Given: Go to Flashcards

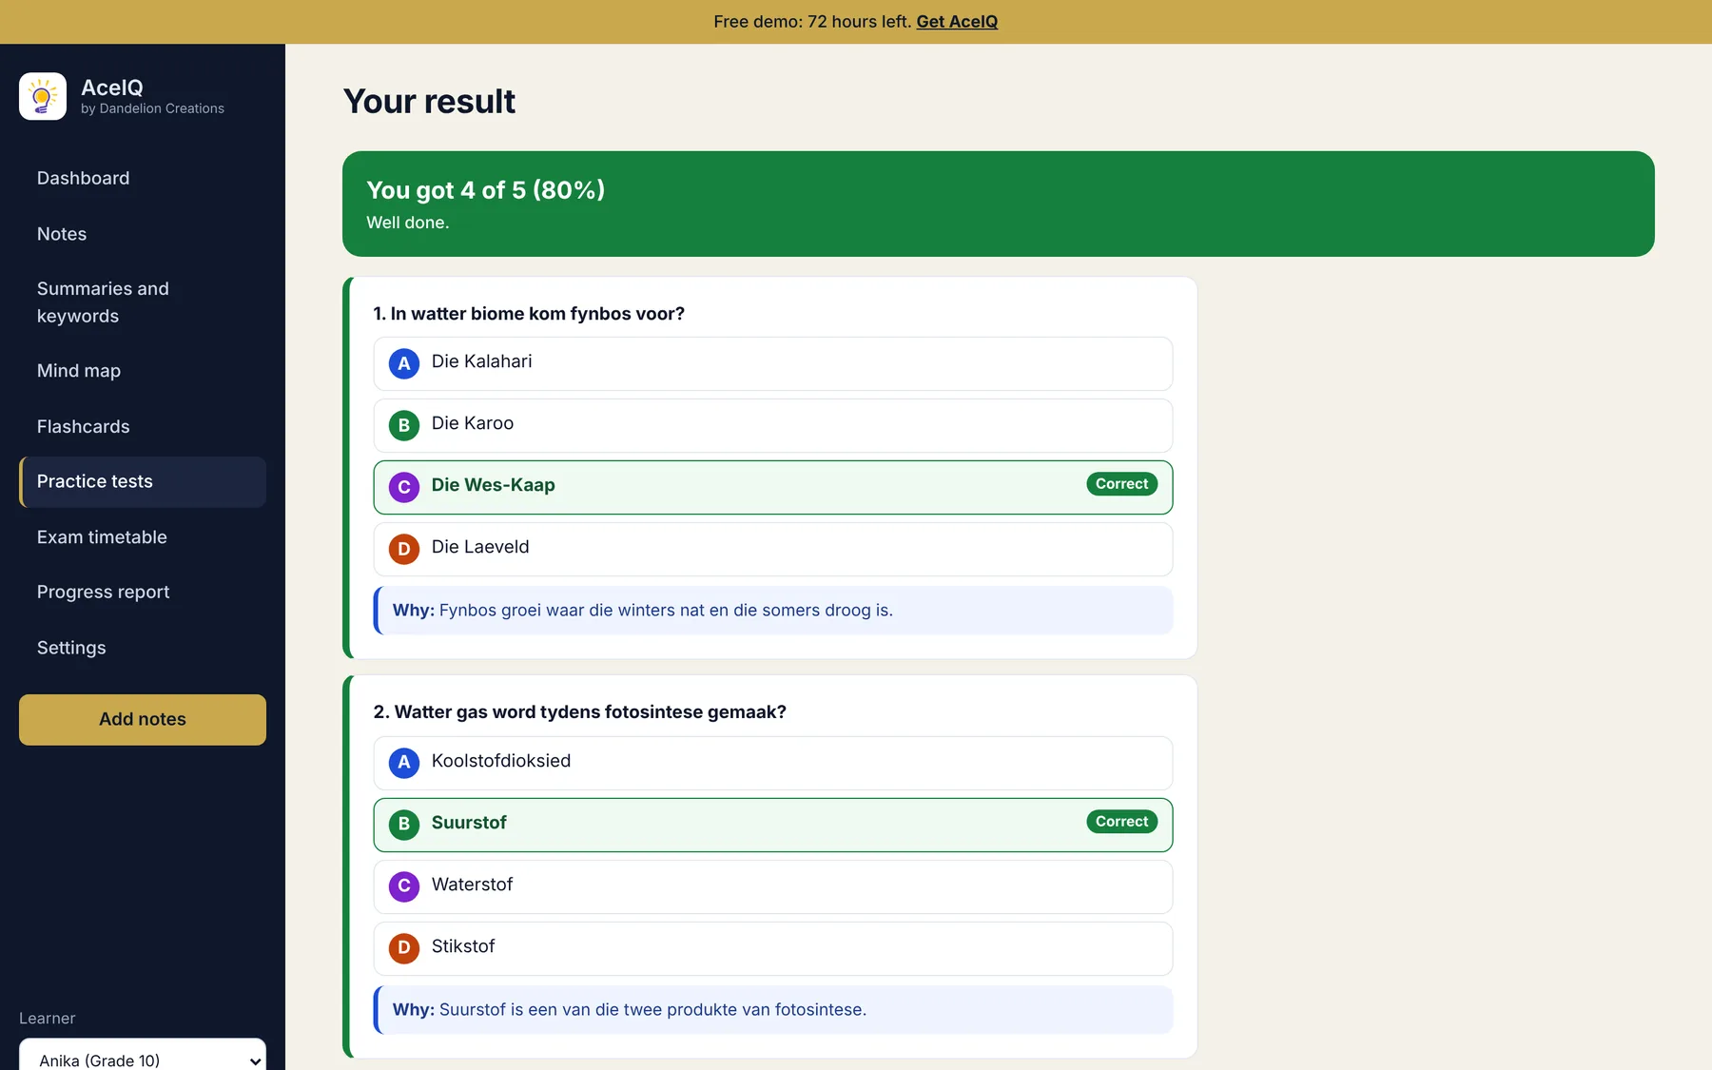Looking at the screenshot, I should point(143,427).
